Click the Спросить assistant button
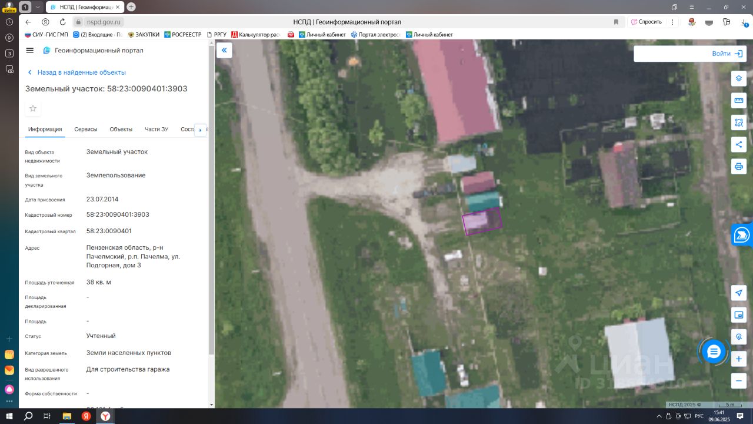753x424 pixels. coord(647,22)
